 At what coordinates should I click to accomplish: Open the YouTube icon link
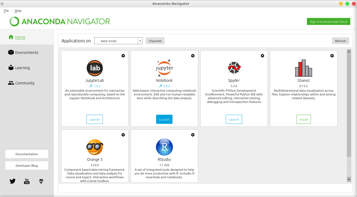[x=27, y=181]
